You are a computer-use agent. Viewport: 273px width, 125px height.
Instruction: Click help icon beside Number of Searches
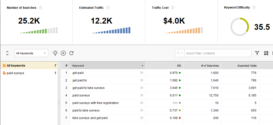click(x=40, y=8)
